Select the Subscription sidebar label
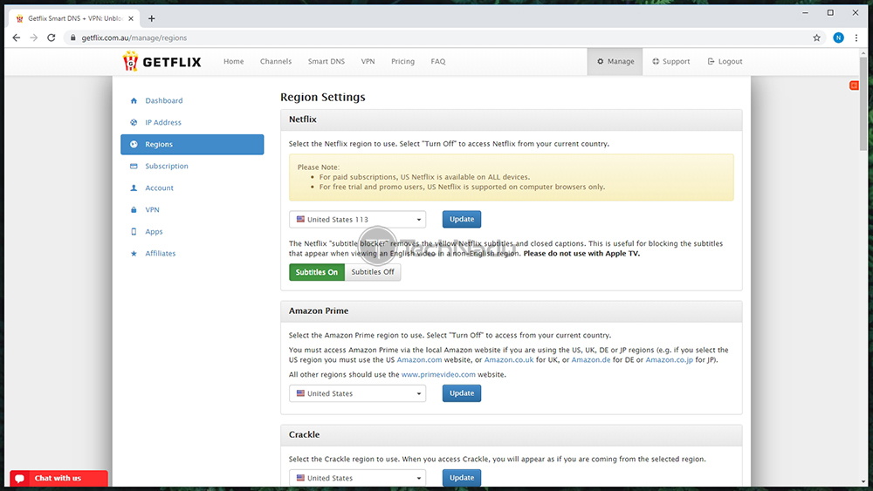This screenshot has height=491, width=873. 167,167
